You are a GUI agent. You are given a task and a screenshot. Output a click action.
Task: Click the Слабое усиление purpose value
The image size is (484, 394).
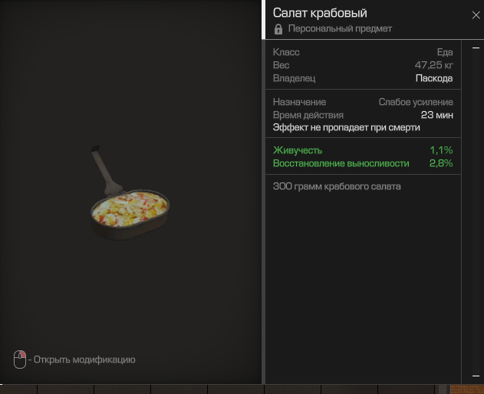(416, 102)
